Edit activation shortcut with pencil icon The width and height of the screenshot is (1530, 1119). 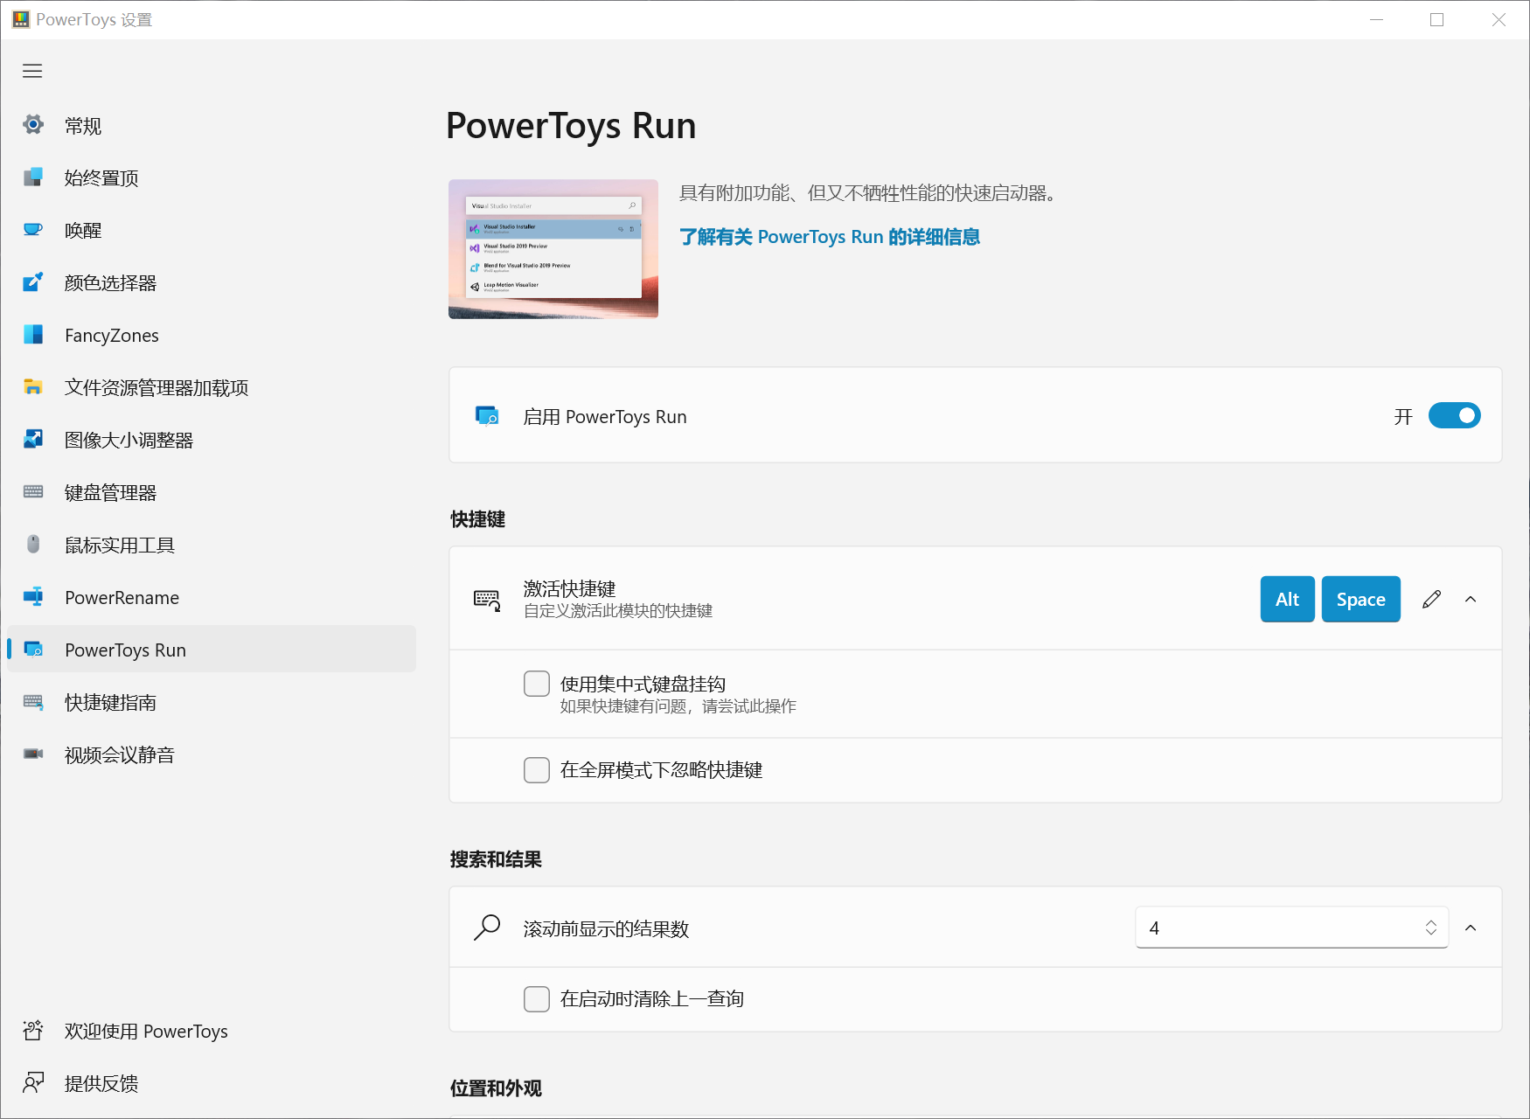(1431, 599)
